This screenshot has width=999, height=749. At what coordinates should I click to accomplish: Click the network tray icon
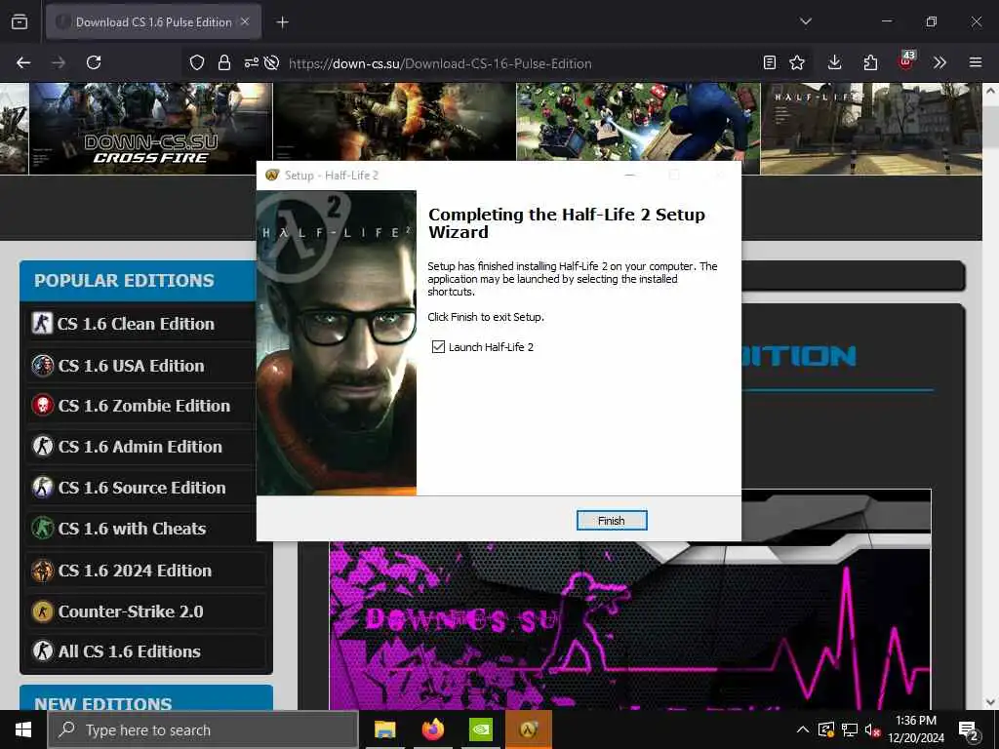point(850,729)
